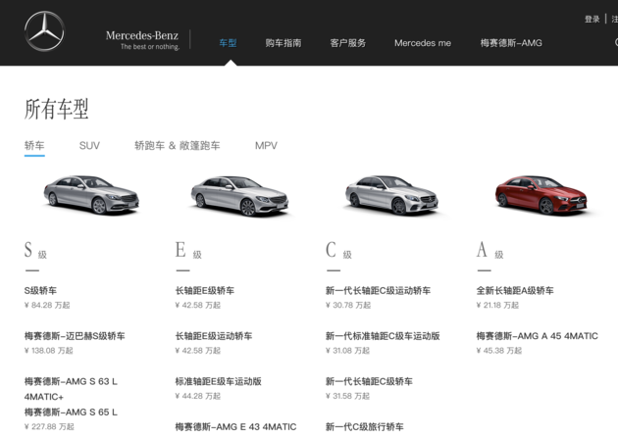Click the silver S-Class car image

pos(91,194)
